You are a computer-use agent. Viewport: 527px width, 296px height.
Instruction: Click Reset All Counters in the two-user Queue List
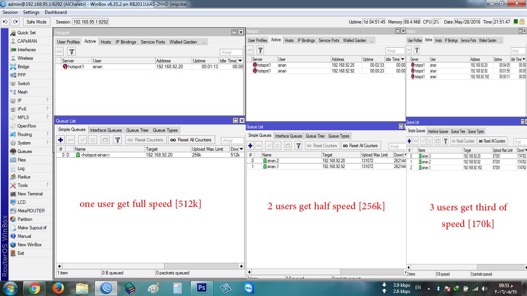(x=361, y=146)
